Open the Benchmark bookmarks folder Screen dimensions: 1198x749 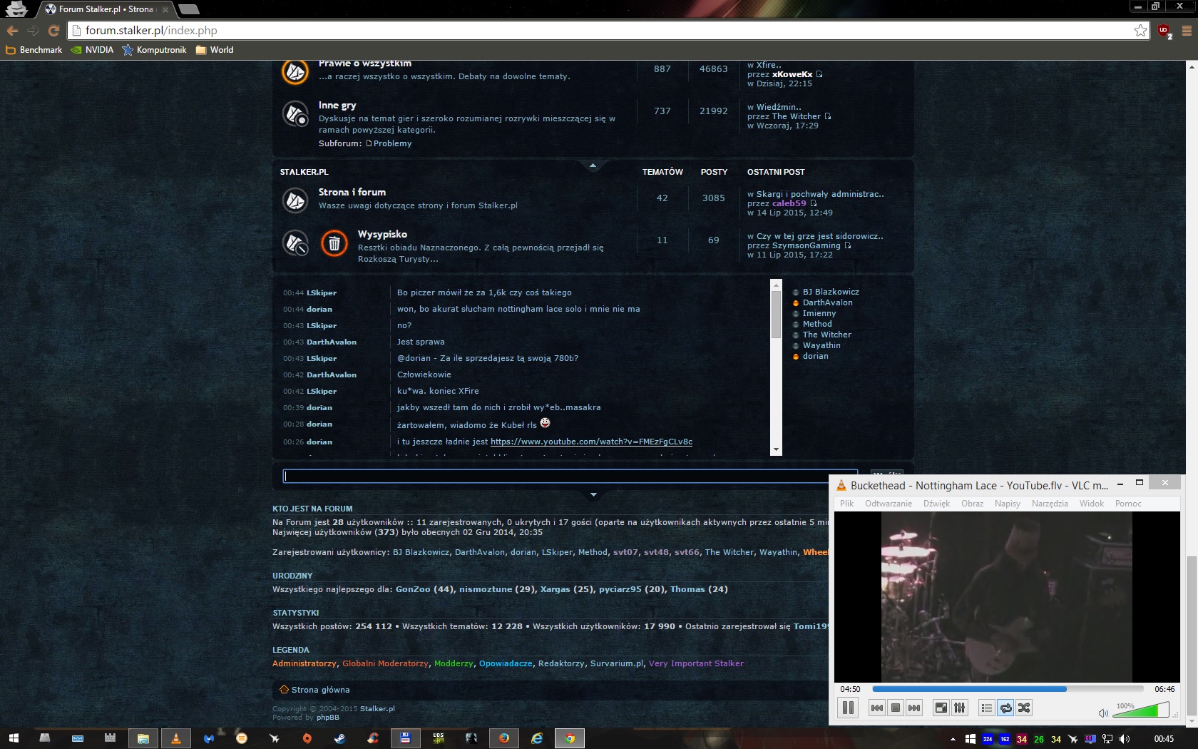tap(34, 50)
